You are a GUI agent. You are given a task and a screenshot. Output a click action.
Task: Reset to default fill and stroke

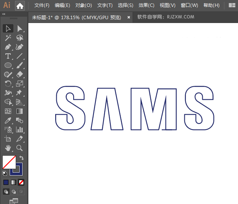point(5,173)
